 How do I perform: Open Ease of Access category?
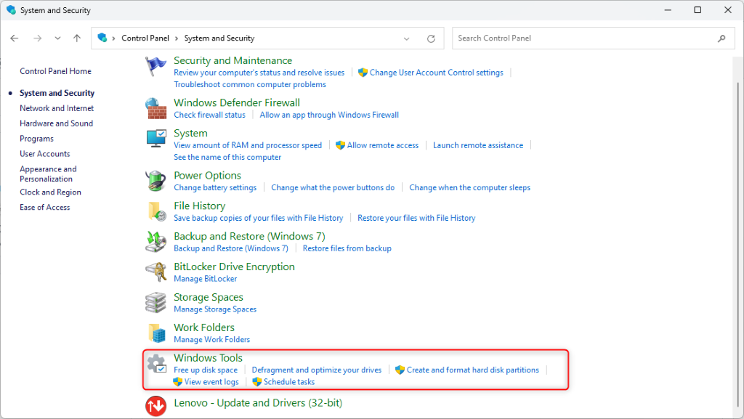[x=44, y=207]
